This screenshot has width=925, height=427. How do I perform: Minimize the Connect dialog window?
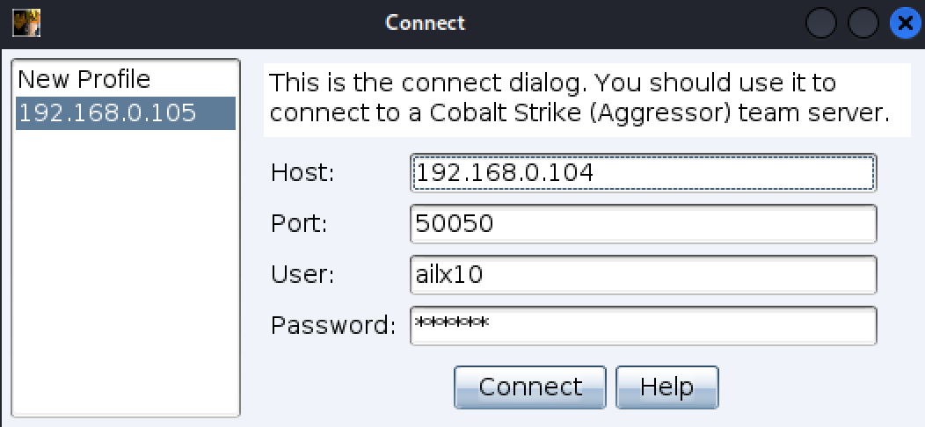tap(820, 23)
